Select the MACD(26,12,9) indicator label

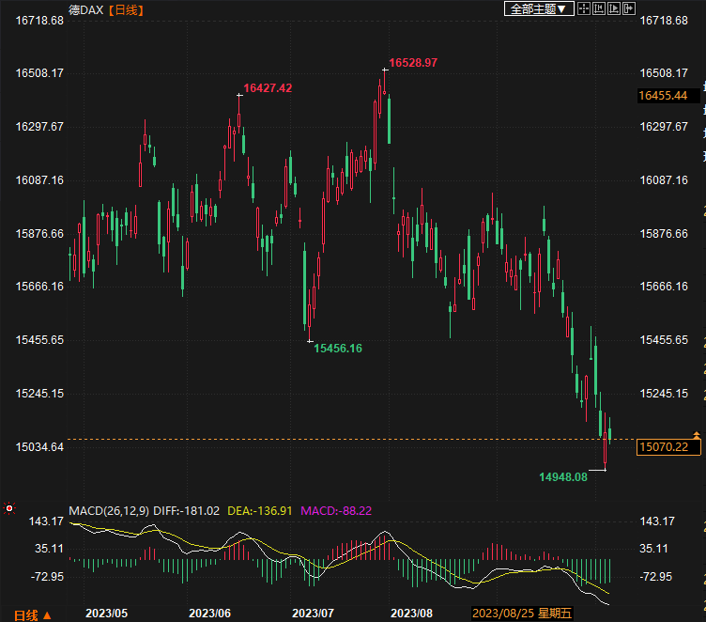(x=107, y=510)
